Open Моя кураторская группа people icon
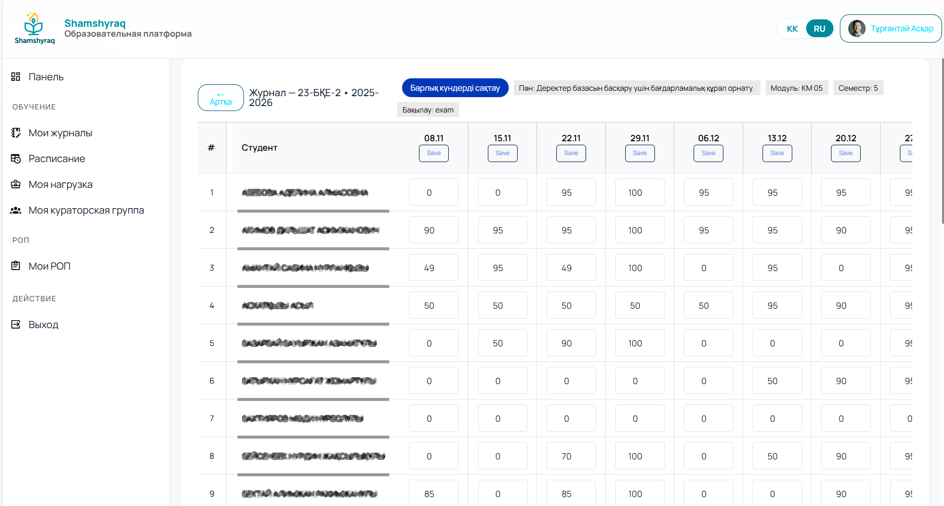This screenshot has height=506, width=944. click(x=15, y=210)
